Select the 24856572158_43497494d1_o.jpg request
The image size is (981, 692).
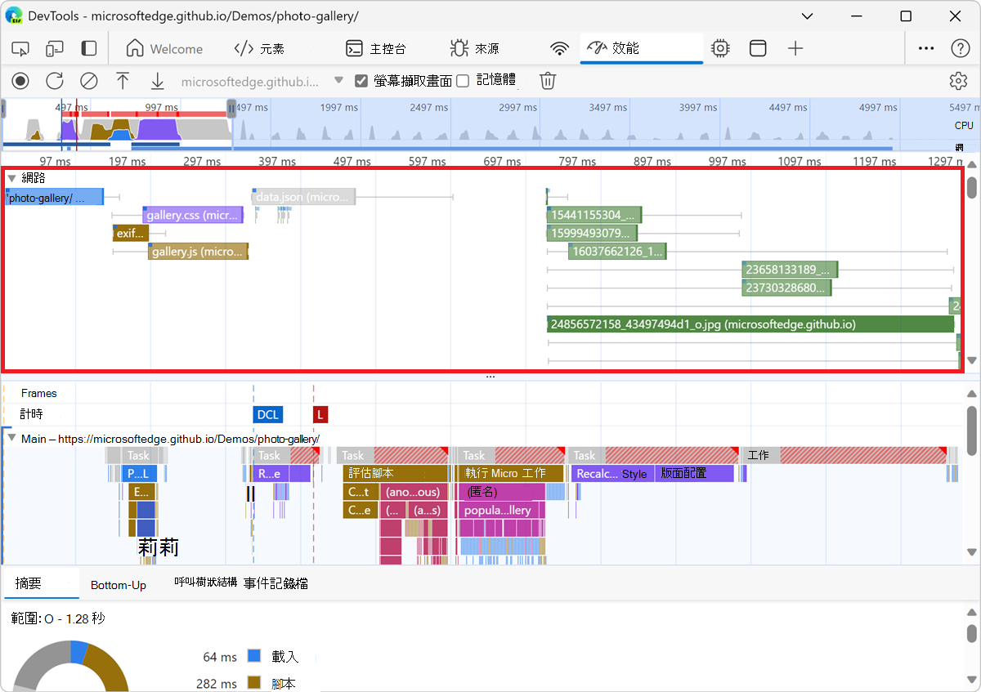click(x=750, y=324)
